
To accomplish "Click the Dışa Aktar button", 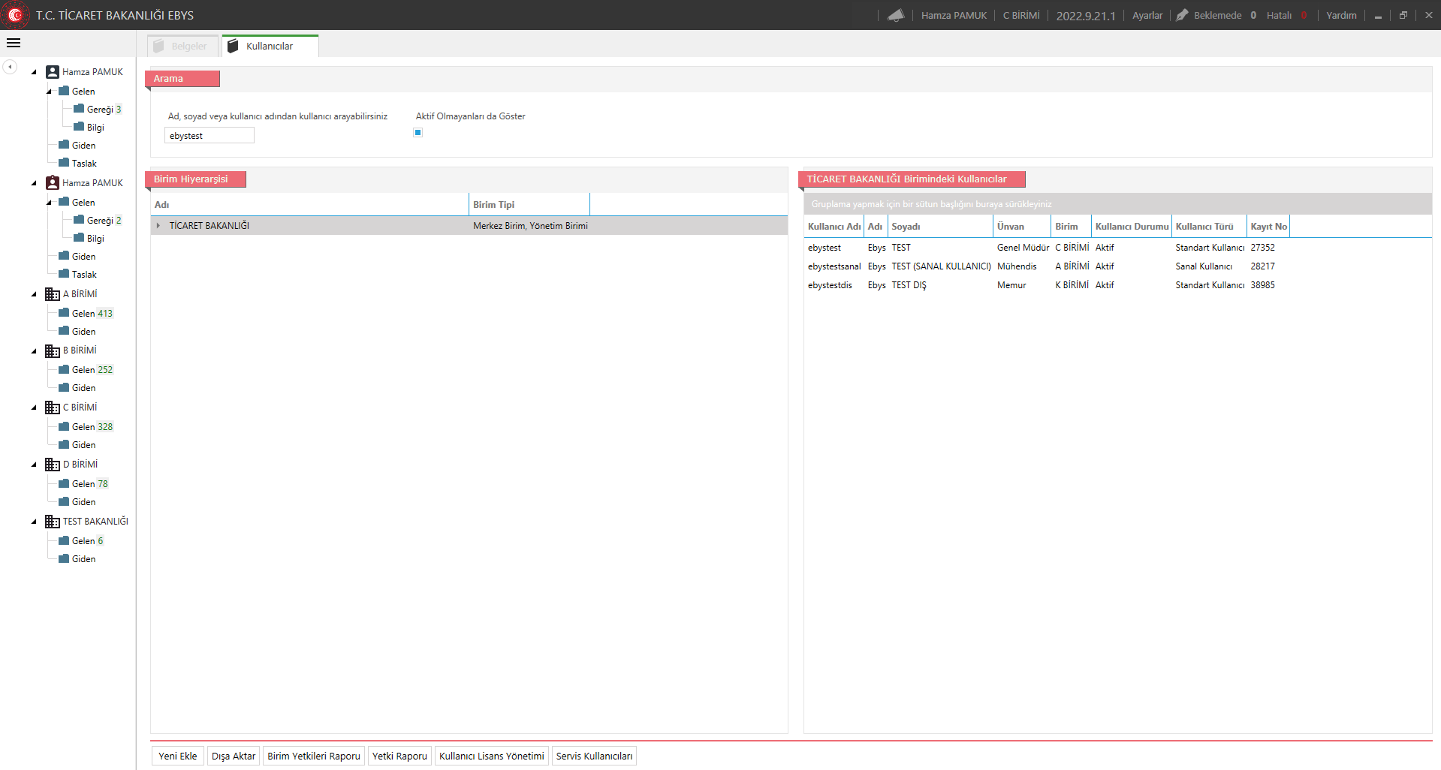I will [x=234, y=756].
